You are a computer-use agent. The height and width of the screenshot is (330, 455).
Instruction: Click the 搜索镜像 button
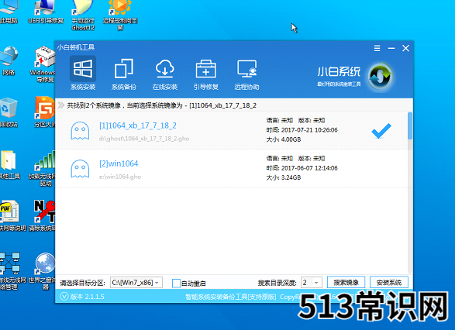(346, 282)
